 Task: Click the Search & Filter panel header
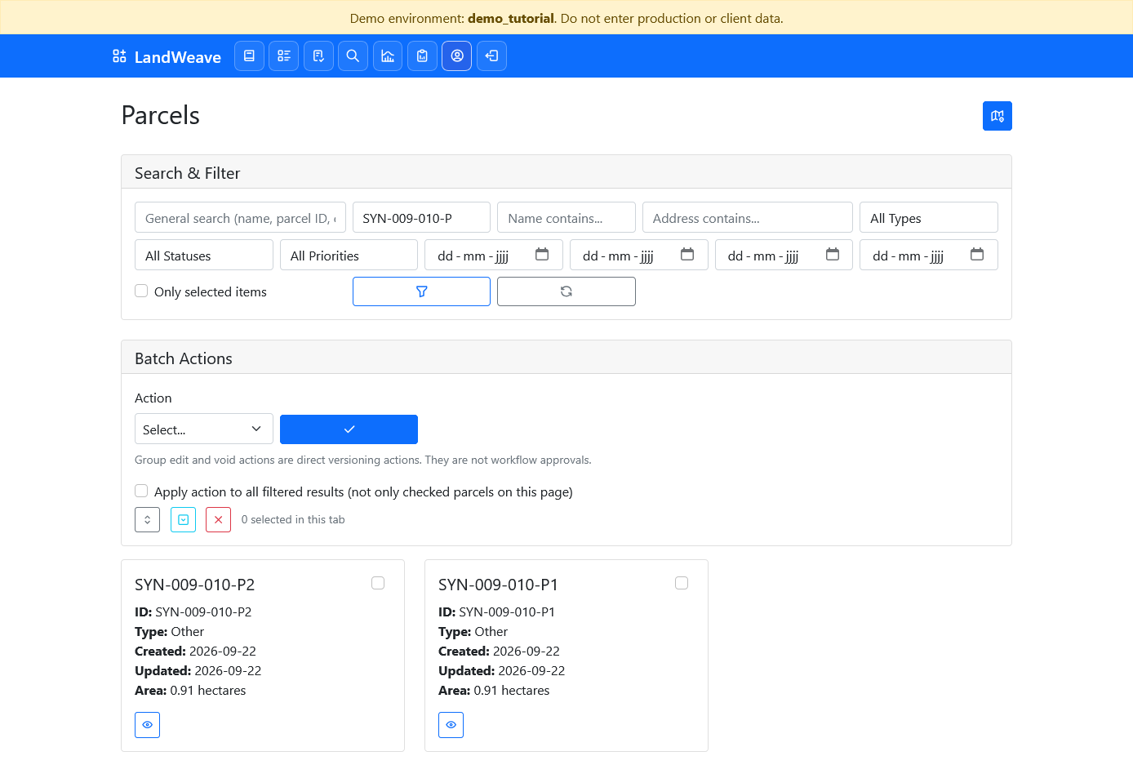click(566, 172)
